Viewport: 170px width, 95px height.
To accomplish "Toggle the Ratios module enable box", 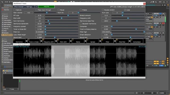I will pos(73,40).
